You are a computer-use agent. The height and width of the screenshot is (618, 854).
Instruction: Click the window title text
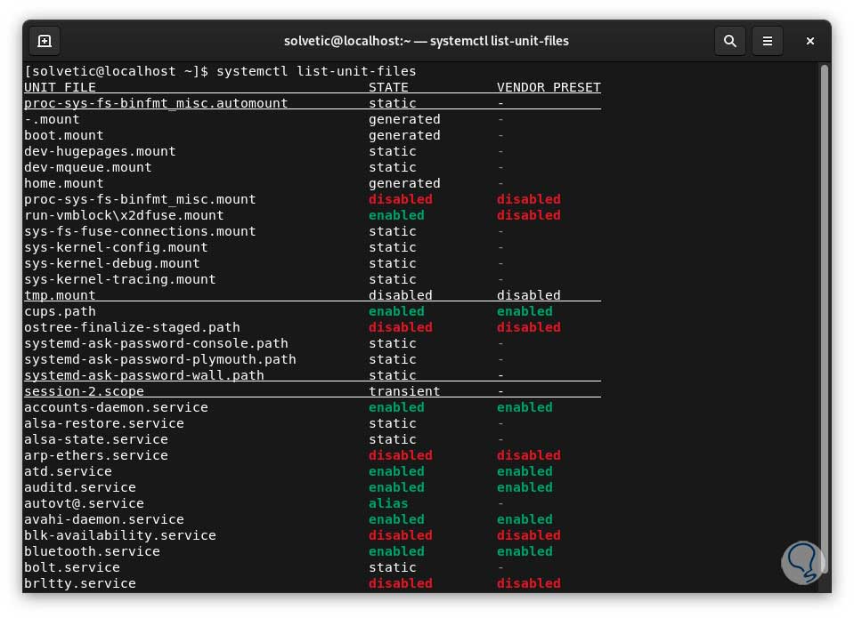coord(427,41)
